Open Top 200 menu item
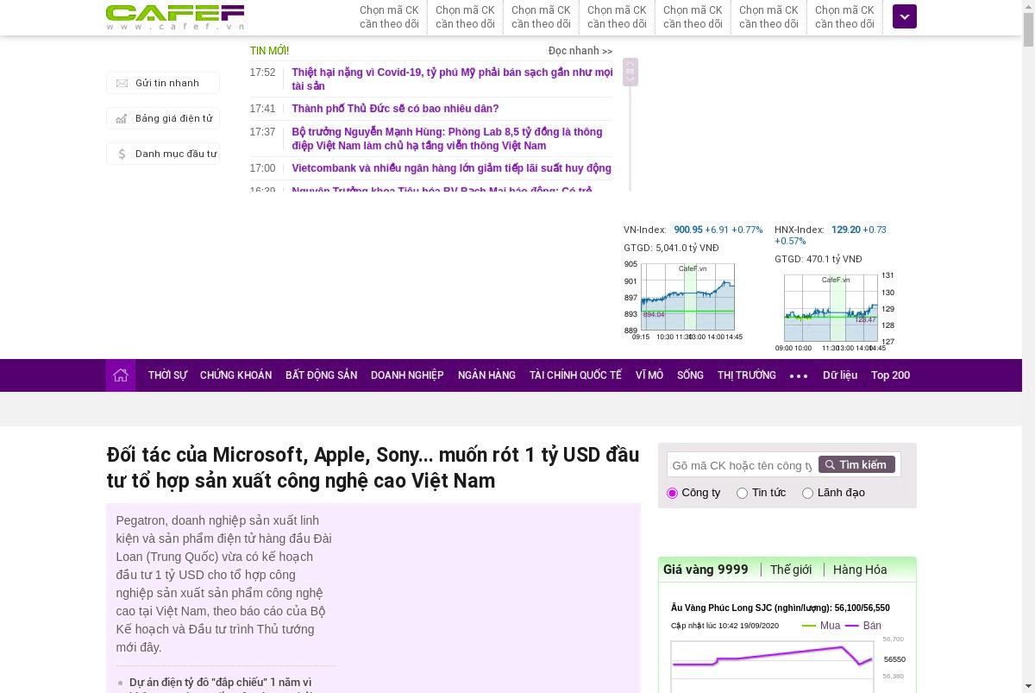 click(890, 375)
